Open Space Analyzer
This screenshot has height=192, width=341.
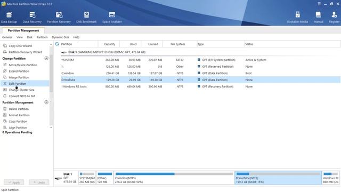pyautogui.click(x=112, y=17)
